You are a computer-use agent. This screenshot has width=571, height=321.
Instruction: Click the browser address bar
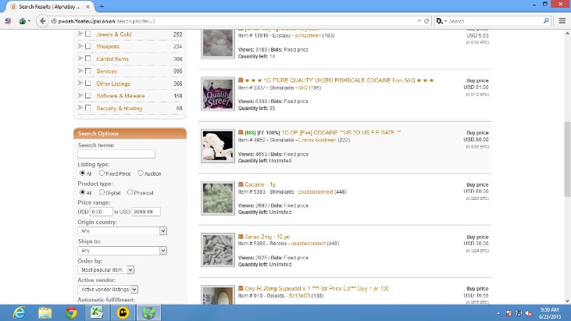pyautogui.click(x=237, y=21)
